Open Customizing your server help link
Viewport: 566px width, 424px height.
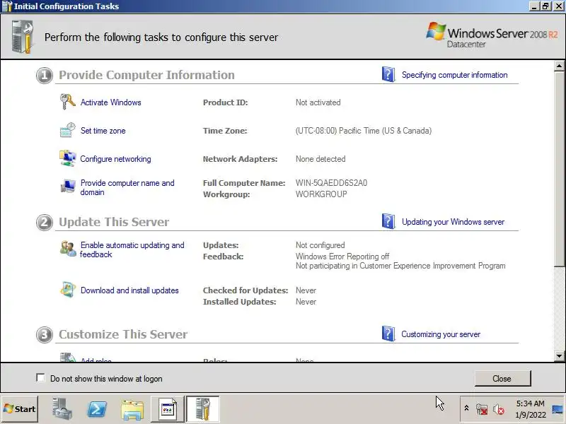[441, 334]
